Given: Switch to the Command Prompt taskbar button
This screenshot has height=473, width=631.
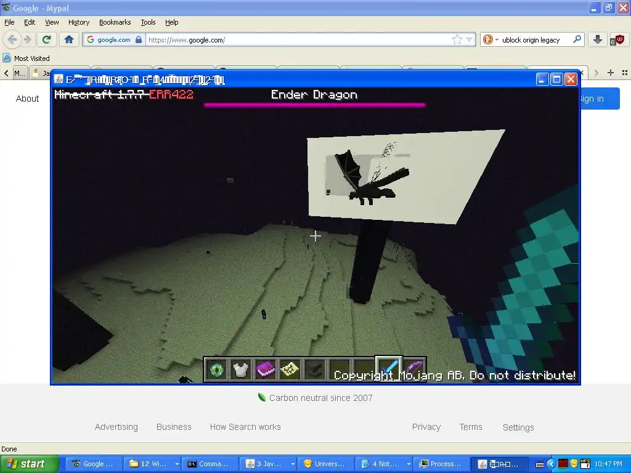Looking at the screenshot, I should click(x=210, y=464).
